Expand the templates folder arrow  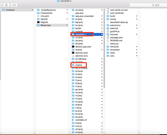tap(137, 50)
